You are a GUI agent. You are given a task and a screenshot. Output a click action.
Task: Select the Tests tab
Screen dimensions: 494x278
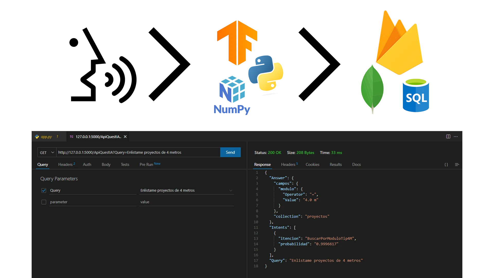[125, 164]
